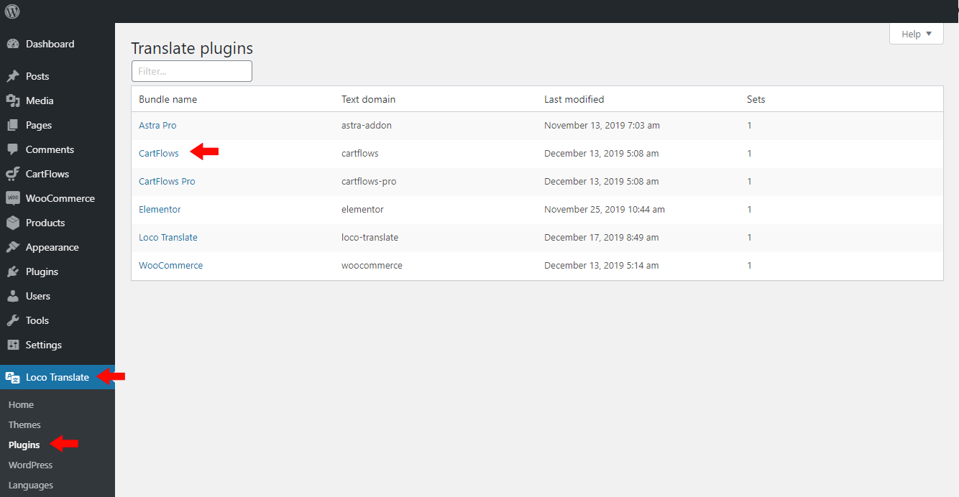This screenshot has height=497, width=959.
Task: Click the Loco Translate menu icon
Action: 12,377
